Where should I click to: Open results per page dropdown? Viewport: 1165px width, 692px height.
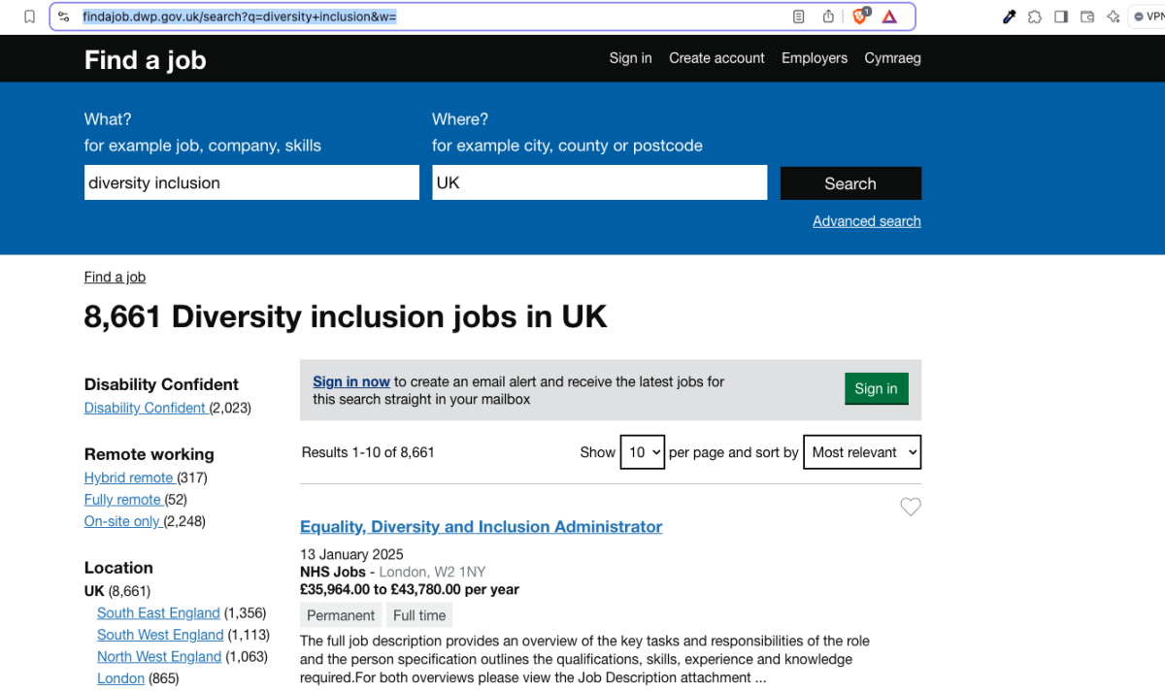tap(642, 452)
